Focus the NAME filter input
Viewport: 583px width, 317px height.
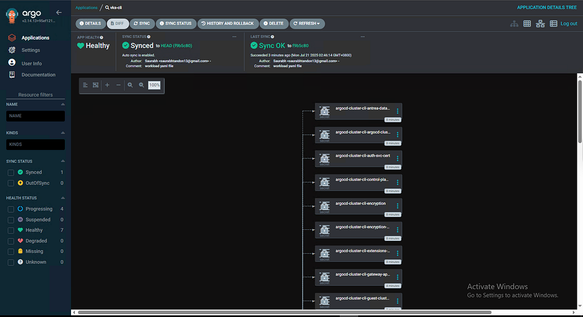36,116
